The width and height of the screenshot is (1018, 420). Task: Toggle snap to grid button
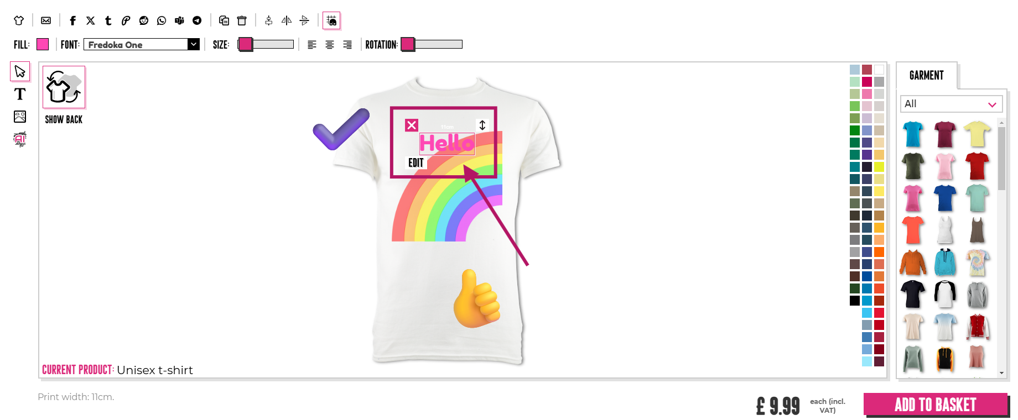tap(331, 20)
